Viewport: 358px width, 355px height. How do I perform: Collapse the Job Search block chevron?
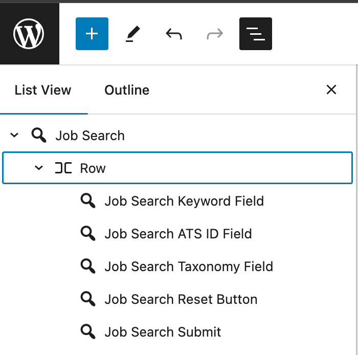pos(14,136)
